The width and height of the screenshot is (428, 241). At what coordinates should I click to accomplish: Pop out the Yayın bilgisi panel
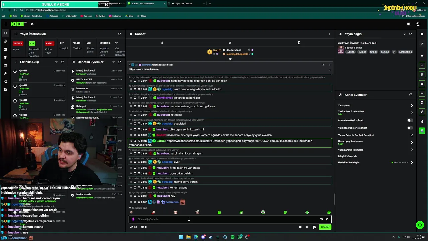click(411, 34)
